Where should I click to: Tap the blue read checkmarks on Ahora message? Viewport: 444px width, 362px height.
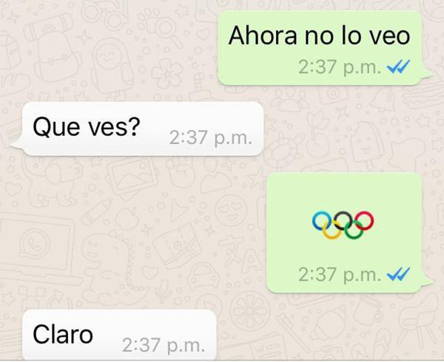(x=399, y=67)
